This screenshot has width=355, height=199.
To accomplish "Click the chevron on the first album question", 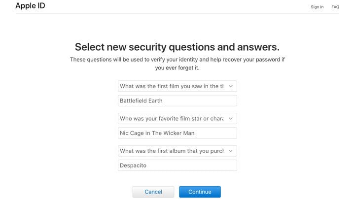I will click(230, 151).
